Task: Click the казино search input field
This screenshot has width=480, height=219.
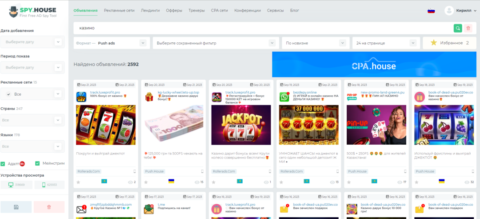Action: click(x=262, y=28)
